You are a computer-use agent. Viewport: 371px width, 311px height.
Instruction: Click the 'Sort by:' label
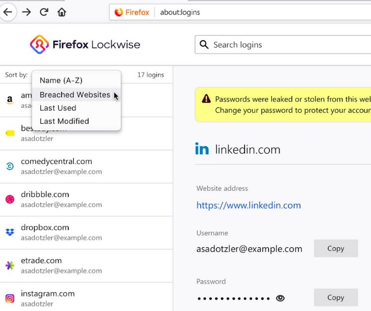click(x=16, y=75)
